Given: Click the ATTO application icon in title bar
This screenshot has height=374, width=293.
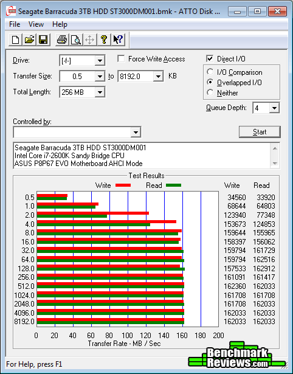Looking at the screenshot, I should point(11,11).
